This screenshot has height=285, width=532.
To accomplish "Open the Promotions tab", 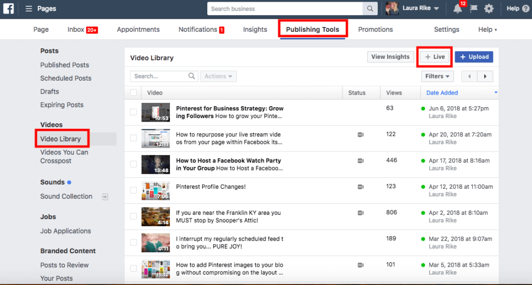I will tap(375, 30).
